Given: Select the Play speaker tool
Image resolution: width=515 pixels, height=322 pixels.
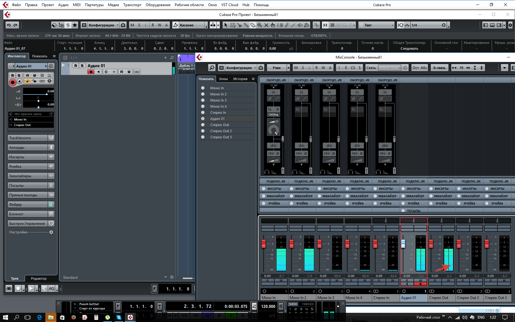Looking at the screenshot, I should 300,25.
